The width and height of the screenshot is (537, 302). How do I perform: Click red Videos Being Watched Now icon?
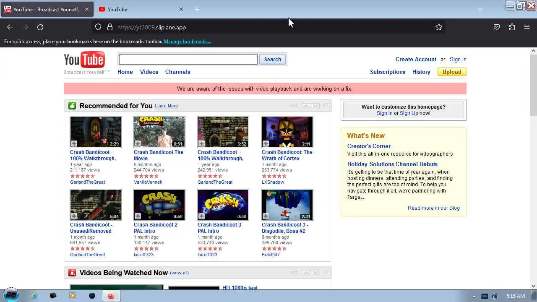coord(72,273)
